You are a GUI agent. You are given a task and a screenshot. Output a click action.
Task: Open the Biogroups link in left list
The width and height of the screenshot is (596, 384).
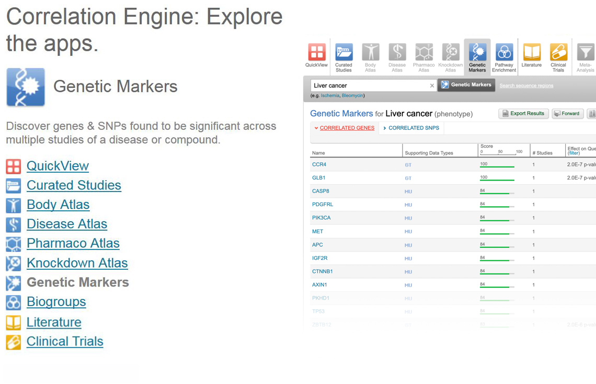pyautogui.click(x=56, y=302)
